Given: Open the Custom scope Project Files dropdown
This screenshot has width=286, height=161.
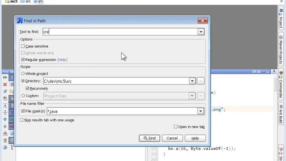Looking at the screenshot, I should (x=192, y=96).
